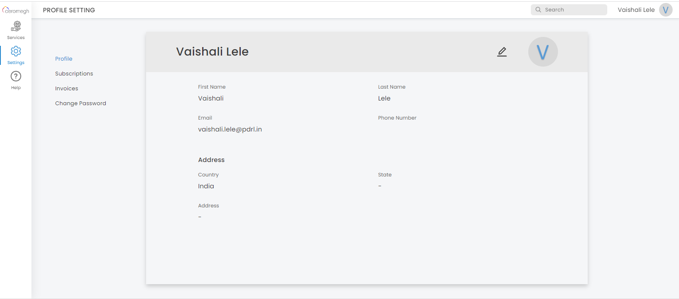
Task: Select the Settings gear icon
Action: coord(16,51)
